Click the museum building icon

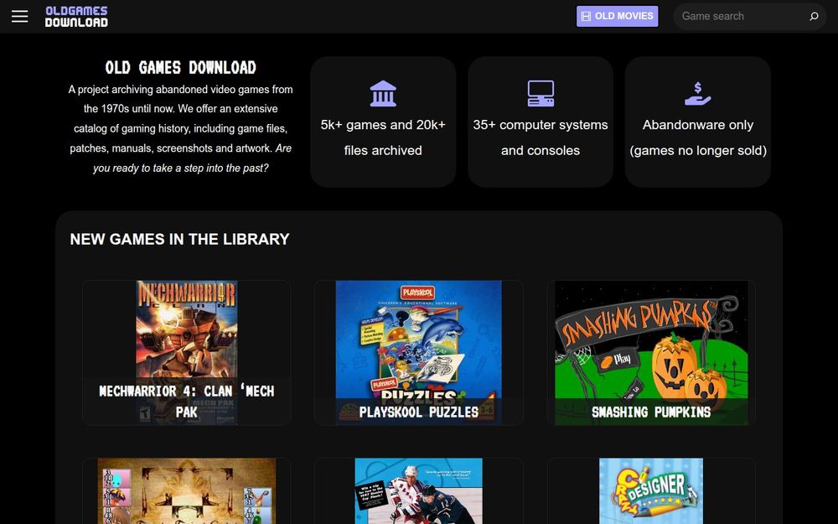(383, 94)
